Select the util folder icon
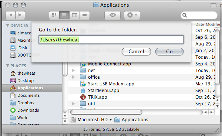This screenshot has width=222, height=136. pyautogui.click(x=83, y=103)
